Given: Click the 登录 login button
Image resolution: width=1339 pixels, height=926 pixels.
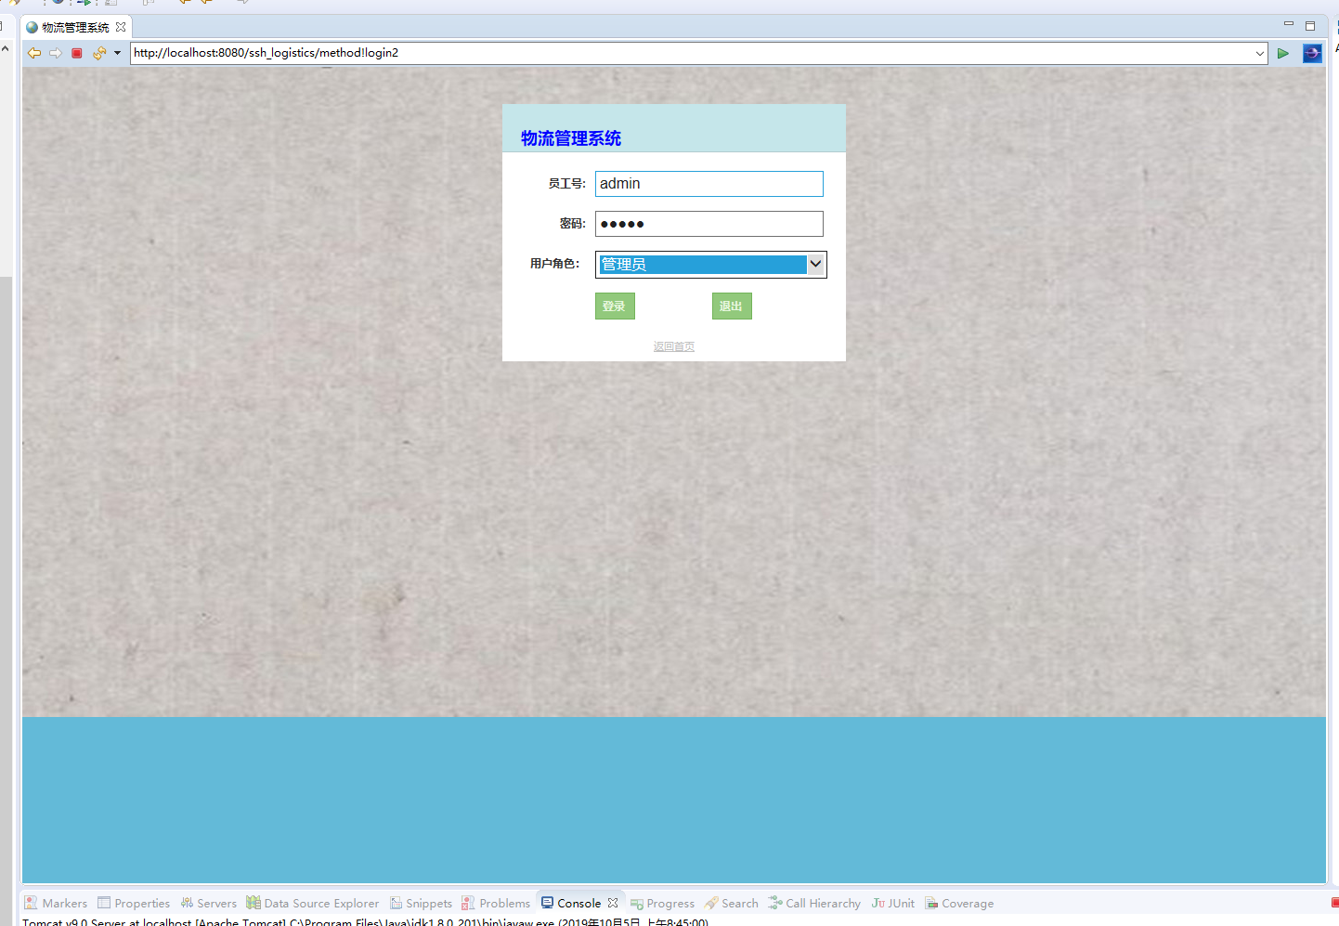Looking at the screenshot, I should tap(615, 306).
